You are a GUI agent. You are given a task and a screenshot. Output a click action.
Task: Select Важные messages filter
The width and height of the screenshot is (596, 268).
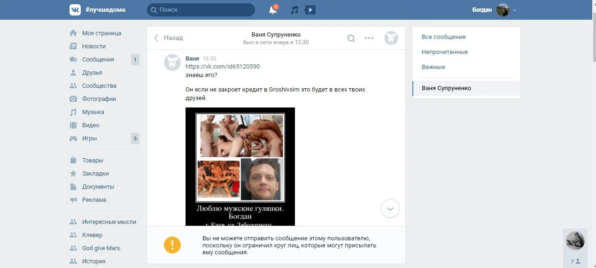point(433,67)
